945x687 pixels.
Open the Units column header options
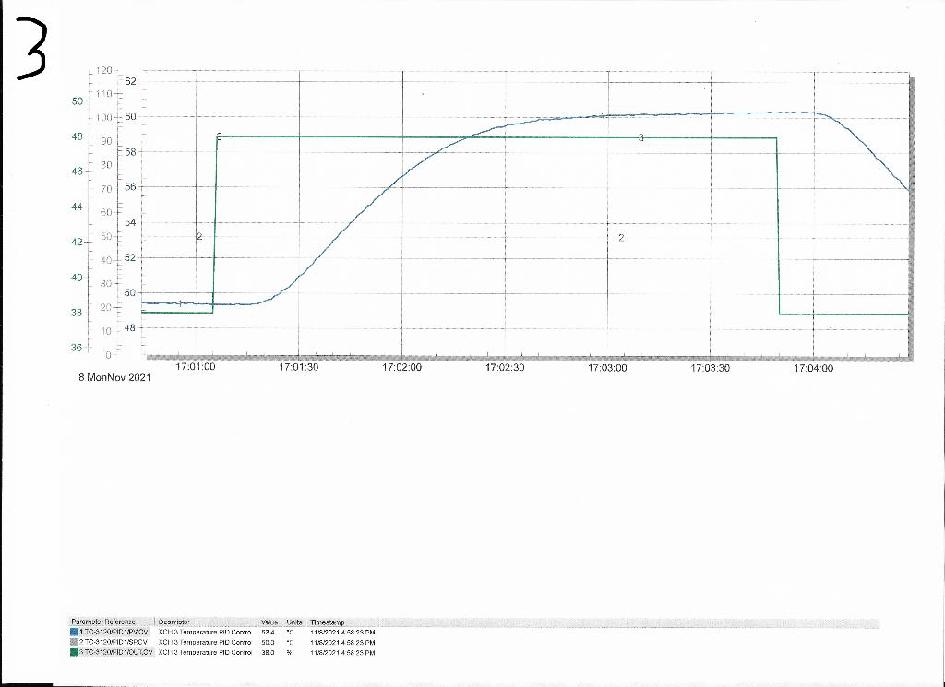293,622
